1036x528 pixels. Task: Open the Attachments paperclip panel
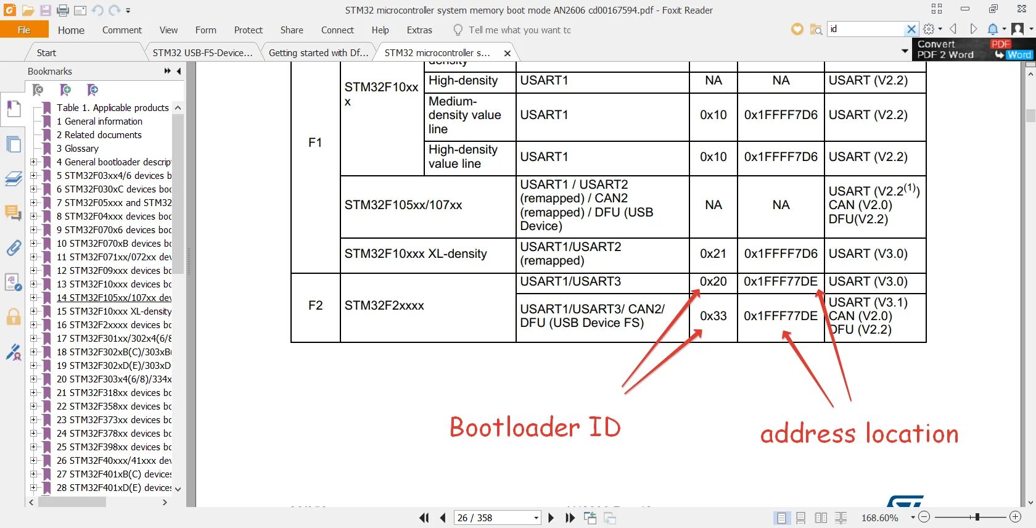click(x=13, y=248)
